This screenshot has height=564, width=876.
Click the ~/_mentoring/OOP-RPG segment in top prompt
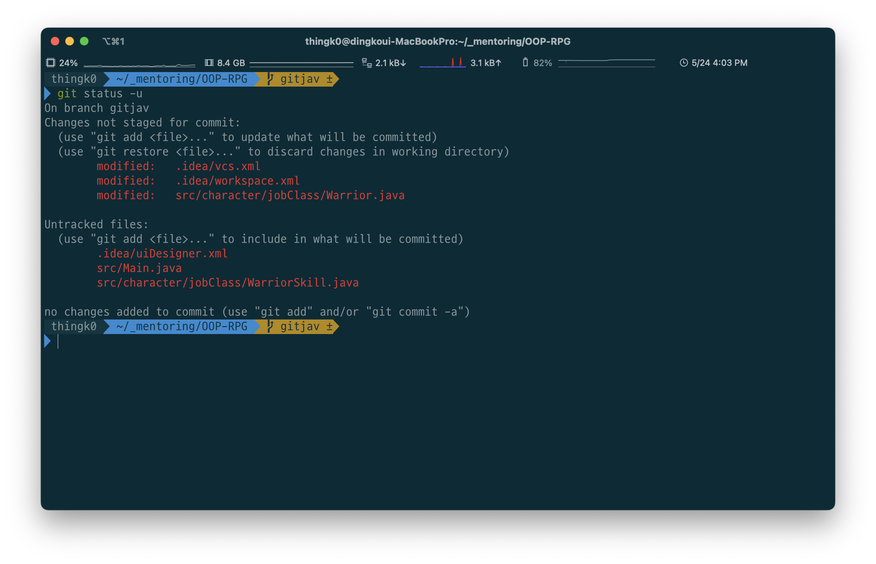(181, 79)
